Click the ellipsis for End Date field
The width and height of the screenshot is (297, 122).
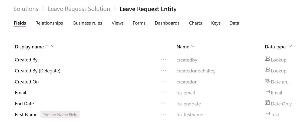pos(163,103)
